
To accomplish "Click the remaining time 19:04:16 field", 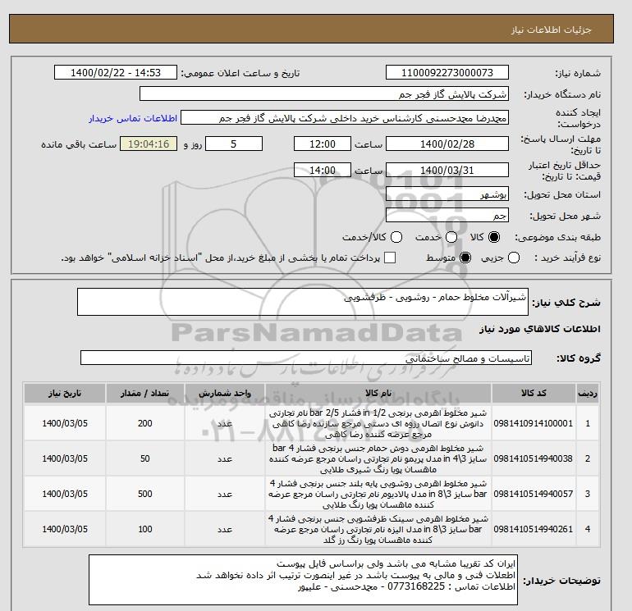I will (149, 144).
